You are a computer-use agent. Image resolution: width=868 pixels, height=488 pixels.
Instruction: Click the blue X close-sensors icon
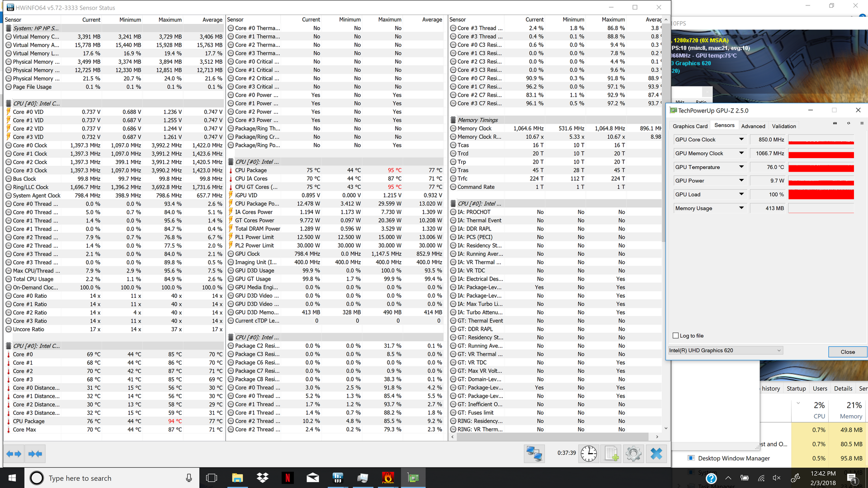[x=656, y=454]
